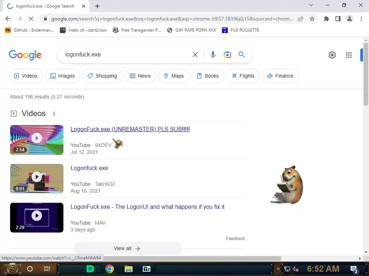The width and height of the screenshot is (369, 276).
Task: Switch to the Maps filter
Action: click(174, 76)
